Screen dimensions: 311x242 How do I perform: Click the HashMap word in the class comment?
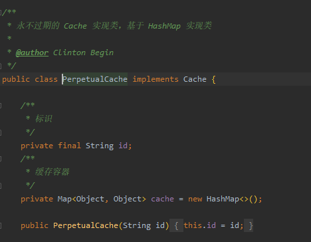click(164, 26)
